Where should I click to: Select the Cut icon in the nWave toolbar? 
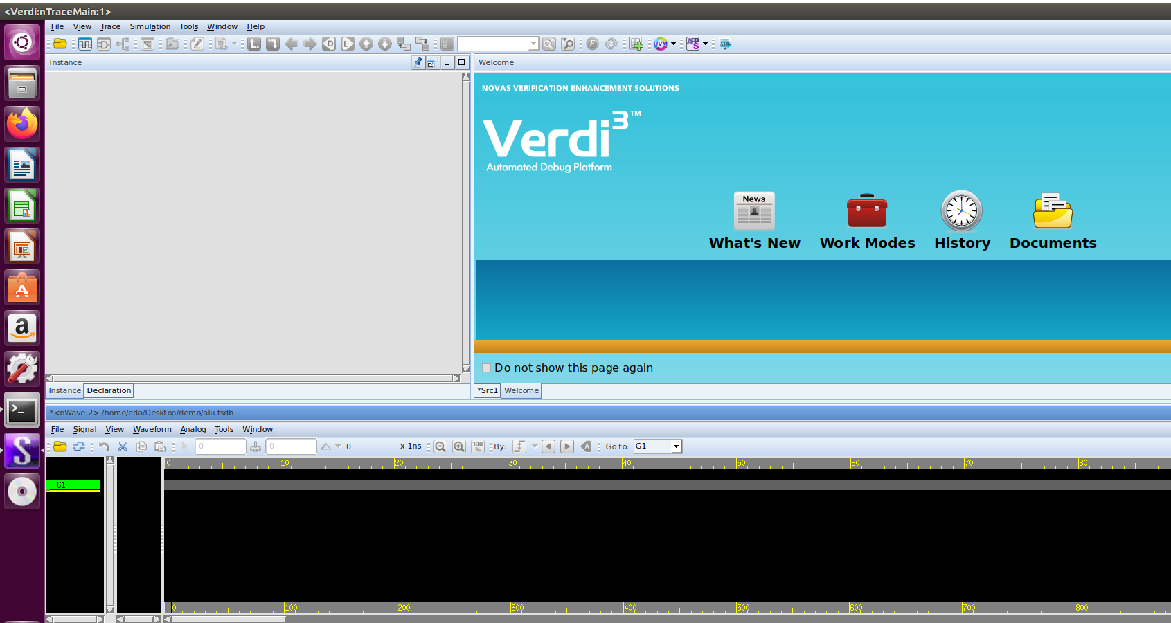(123, 446)
